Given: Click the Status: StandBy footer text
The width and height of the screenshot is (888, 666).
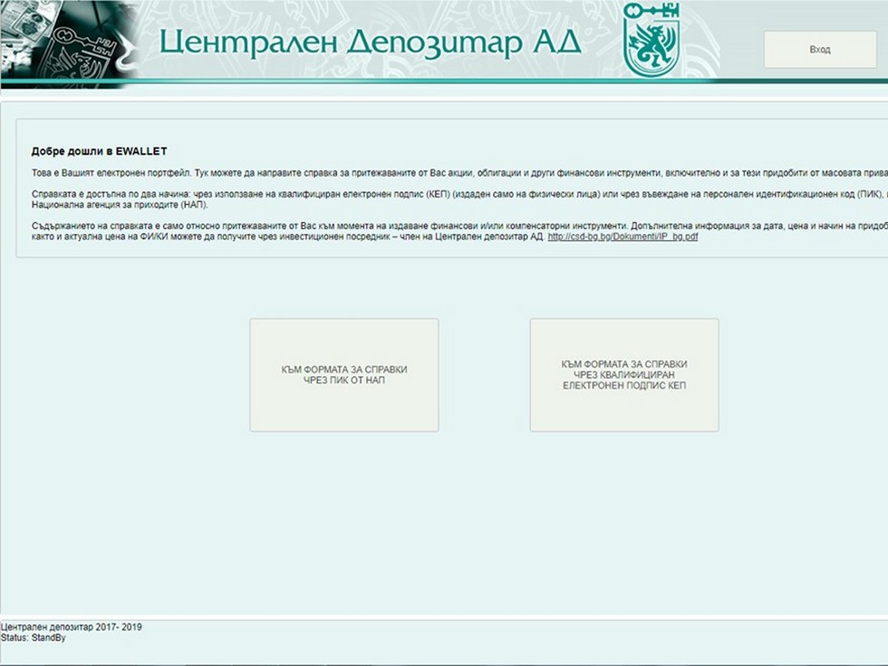Looking at the screenshot, I should (34, 638).
